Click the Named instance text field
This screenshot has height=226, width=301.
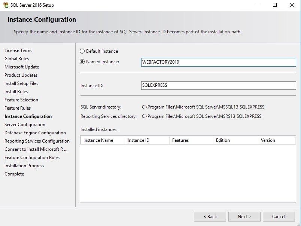pos(218,62)
